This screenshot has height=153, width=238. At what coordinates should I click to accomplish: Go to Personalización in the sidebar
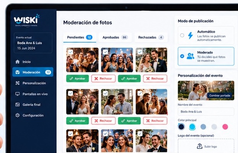coord(33,83)
